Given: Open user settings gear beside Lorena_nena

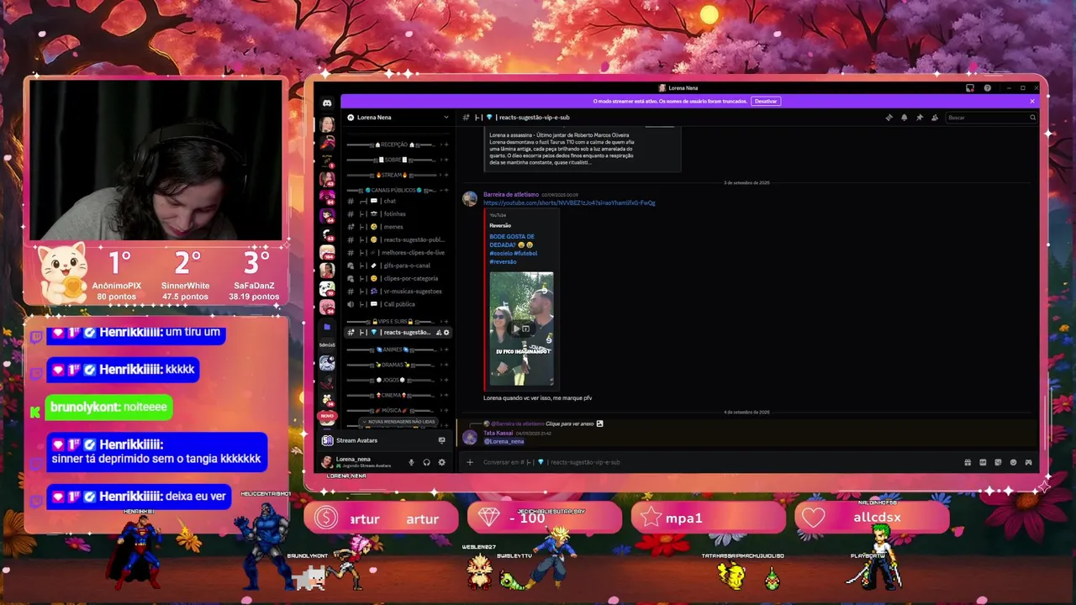Looking at the screenshot, I should (441, 462).
